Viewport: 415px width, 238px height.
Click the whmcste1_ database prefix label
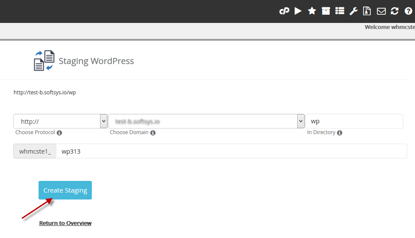tap(35, 151)
